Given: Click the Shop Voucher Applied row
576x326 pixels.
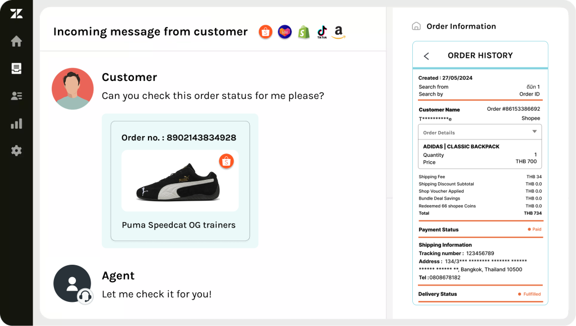Looking at the screenshot, I should point(480,191).
